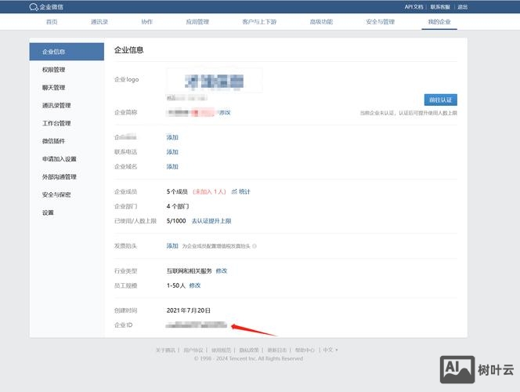The image size is (520, 392).
Task: Open 用户协议 footer link
Action: pyautogui.click(x=193, y=350)
